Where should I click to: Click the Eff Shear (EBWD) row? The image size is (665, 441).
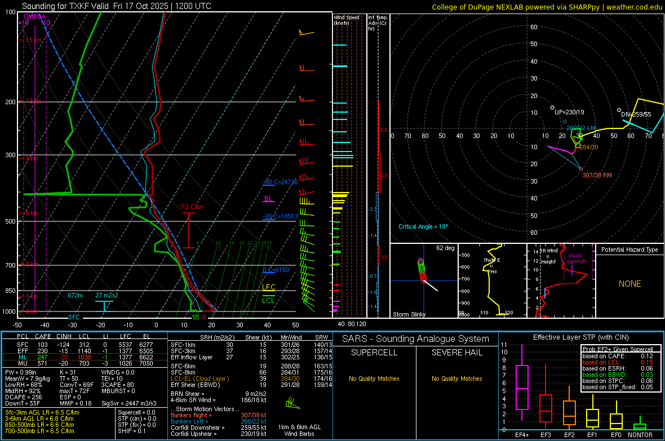[251, 385]
